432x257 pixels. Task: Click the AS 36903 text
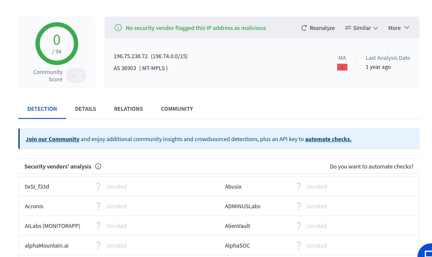tap(125, 68)
